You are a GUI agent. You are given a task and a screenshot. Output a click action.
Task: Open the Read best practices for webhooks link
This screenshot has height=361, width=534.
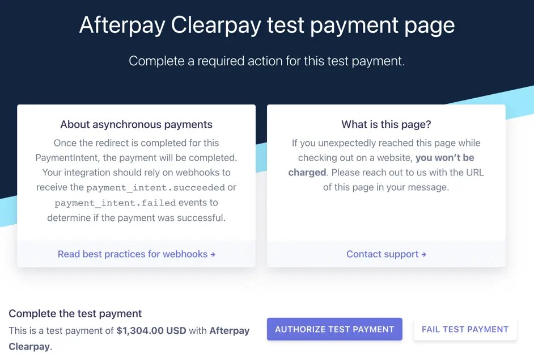point(133,254)
